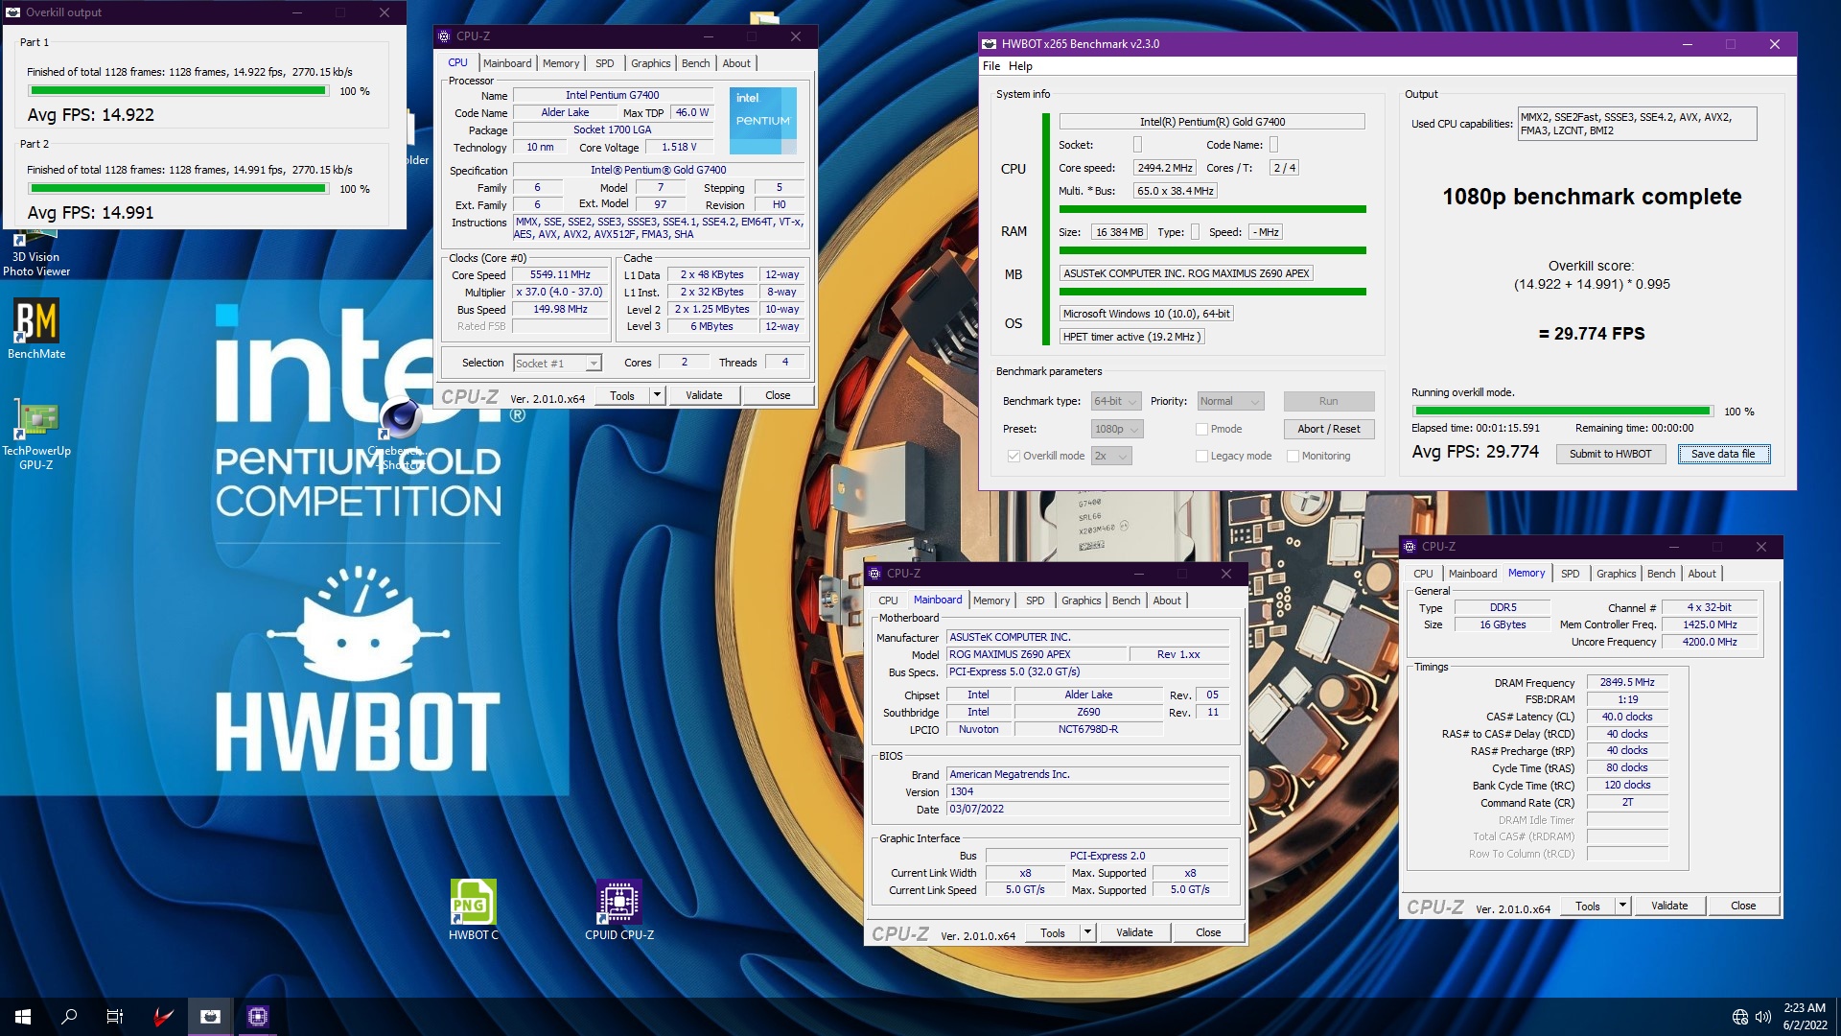Expand Tools arrow in CPU-Z Memory window

(x=1622, y=906)
